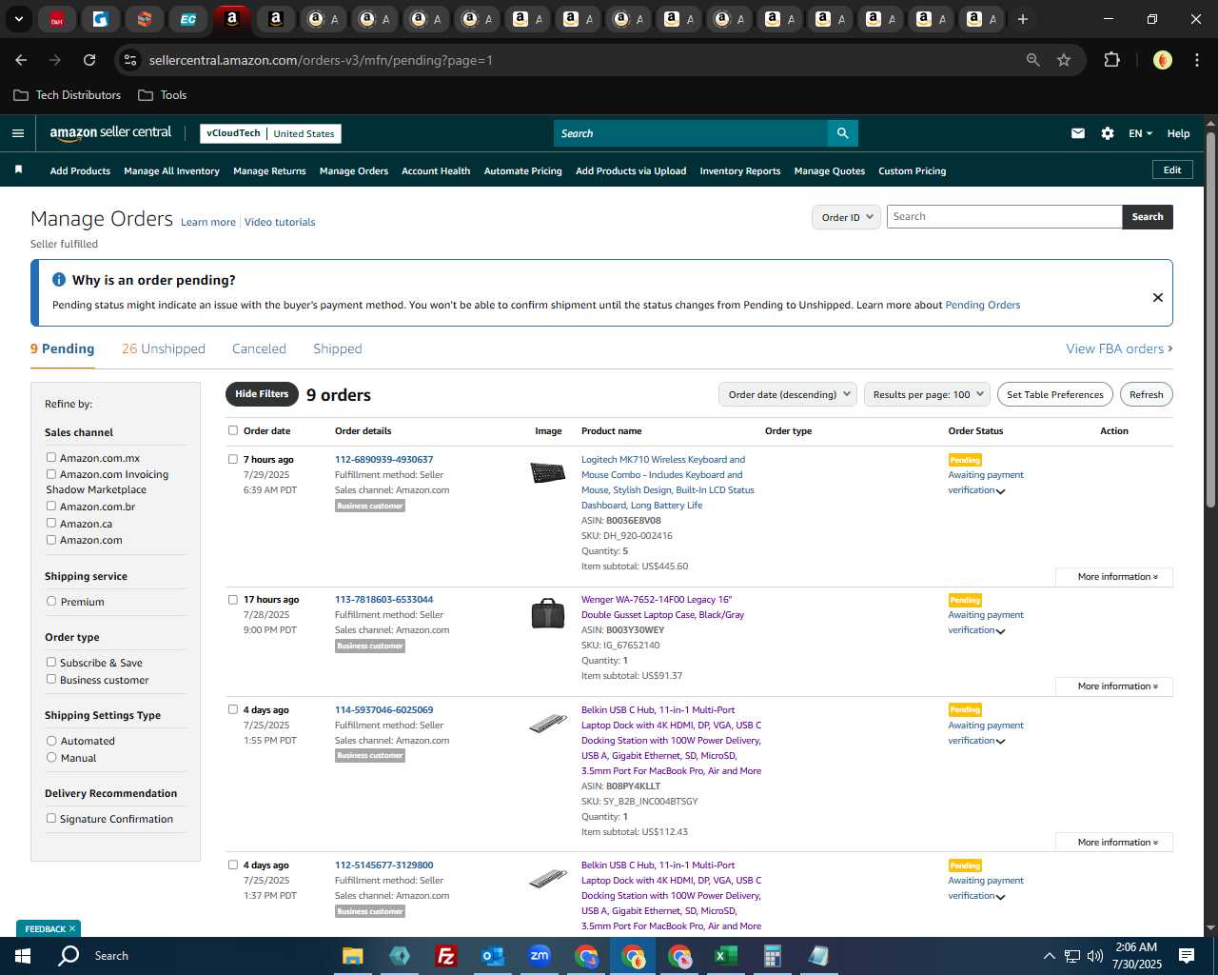1218x975 pixels.
Task: Open the Chrome tab search chevron
Action: point(18,19)
